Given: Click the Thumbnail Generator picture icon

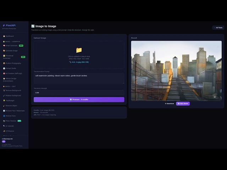Looking at the screenshot, I should point(4,56).
